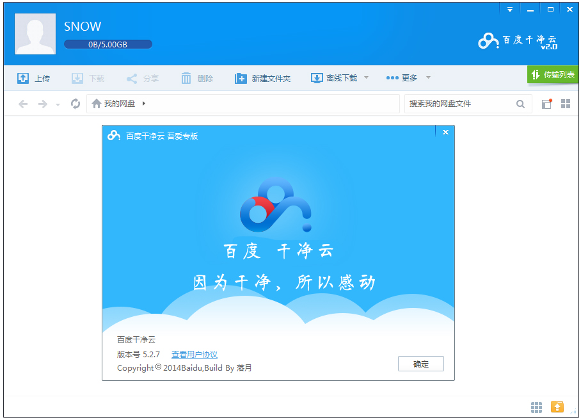581x420 pixels.
Task: Click the large cloud logo in dialog
Action: (x=276, y=205)
